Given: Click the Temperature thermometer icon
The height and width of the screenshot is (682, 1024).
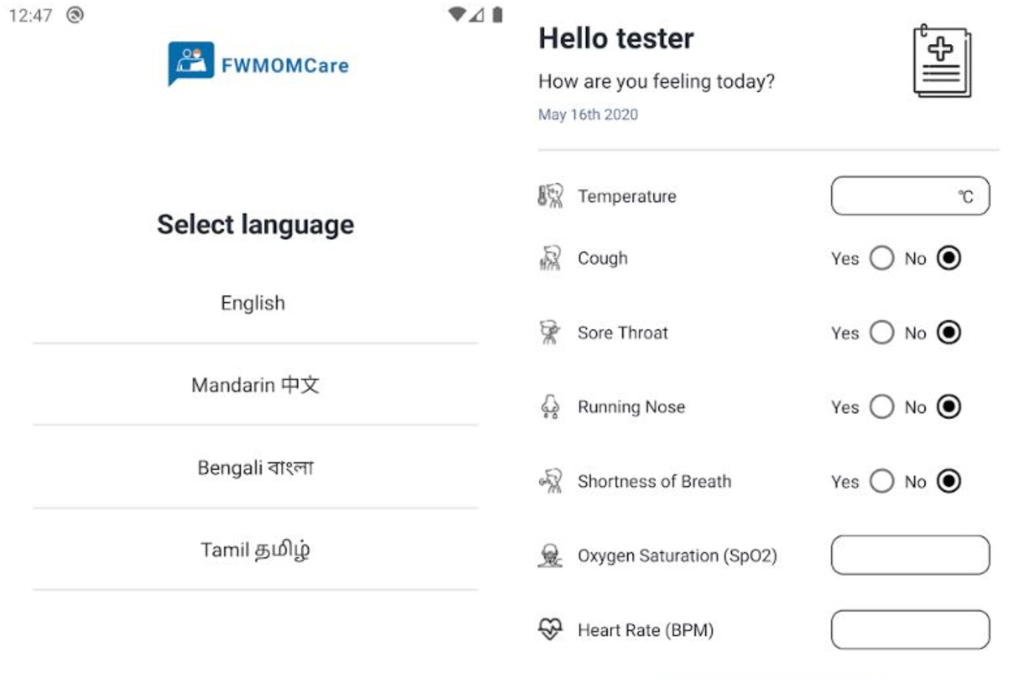Looking at the screenshot, I should (550, 196).
